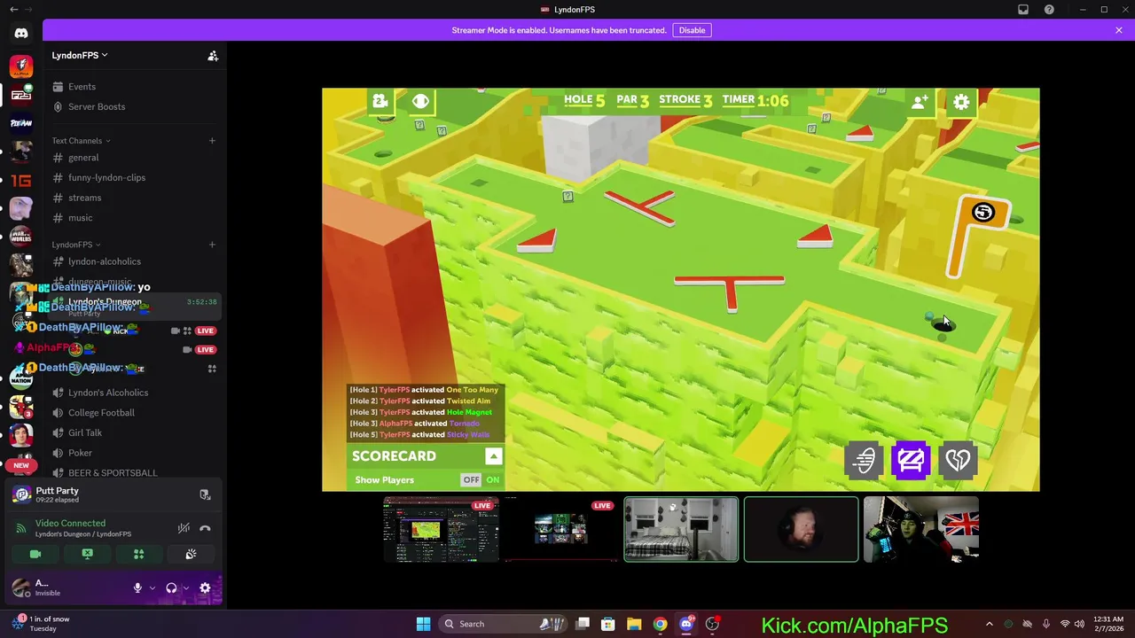Open the NEW servers badge
The image size is (1135, 638).
(x=21, y=465)
